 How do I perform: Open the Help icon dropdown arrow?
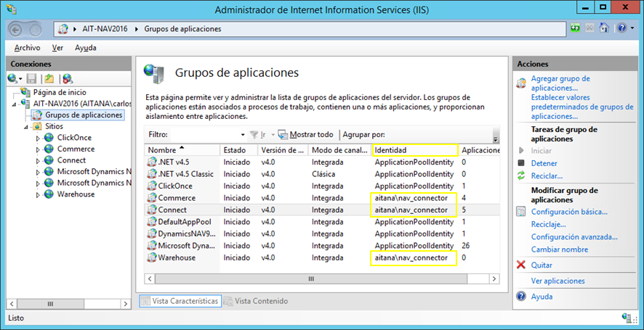(x=631, y=28)
